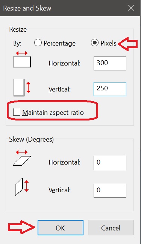
Task: Select the Percentage radio button
Action: click(38, 43)
